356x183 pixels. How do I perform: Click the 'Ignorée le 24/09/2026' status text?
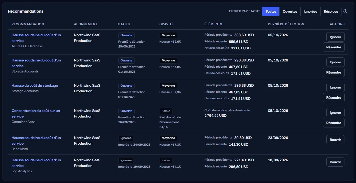(x=134, y=145)
